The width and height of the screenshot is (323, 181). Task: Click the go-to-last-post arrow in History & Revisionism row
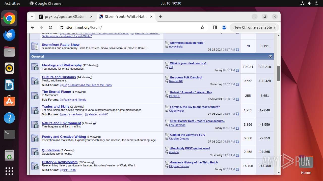tap(237, 169)
